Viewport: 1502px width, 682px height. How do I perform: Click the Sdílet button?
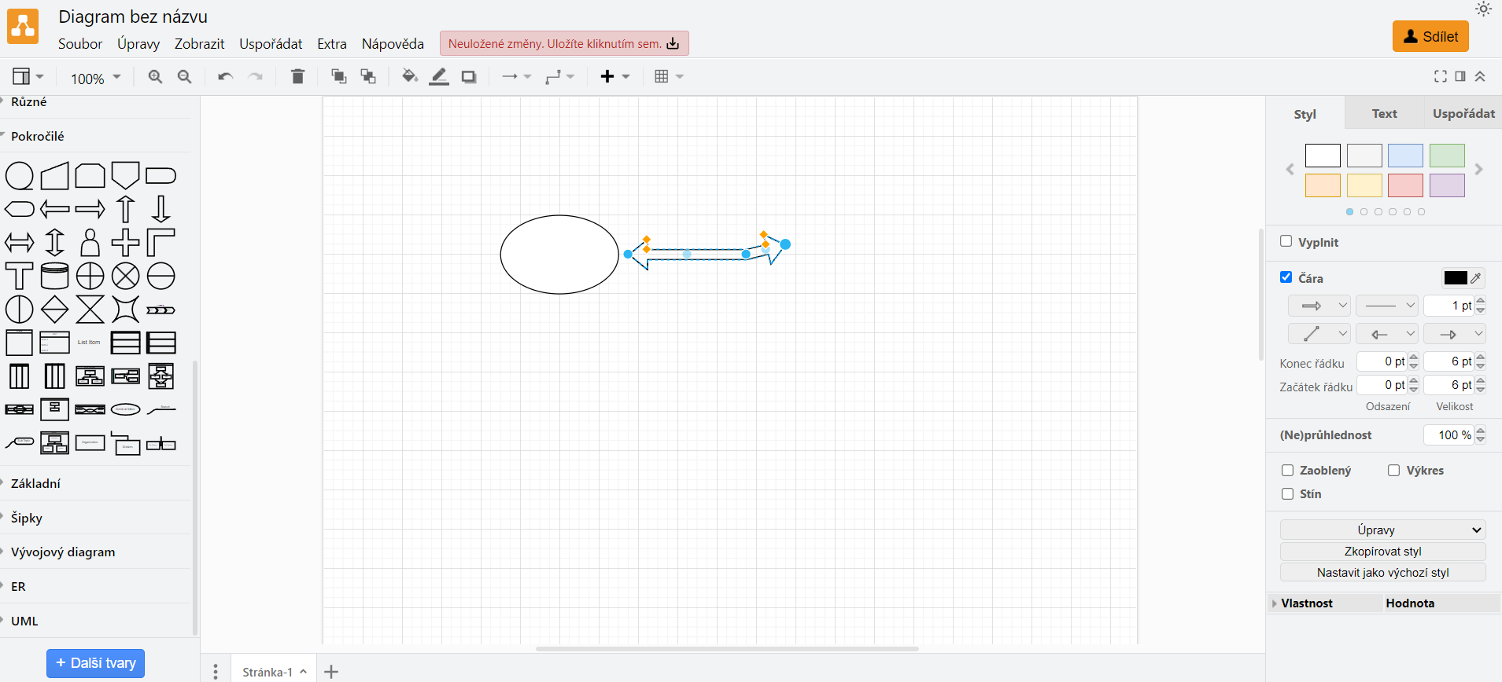tap(1430, 36)
